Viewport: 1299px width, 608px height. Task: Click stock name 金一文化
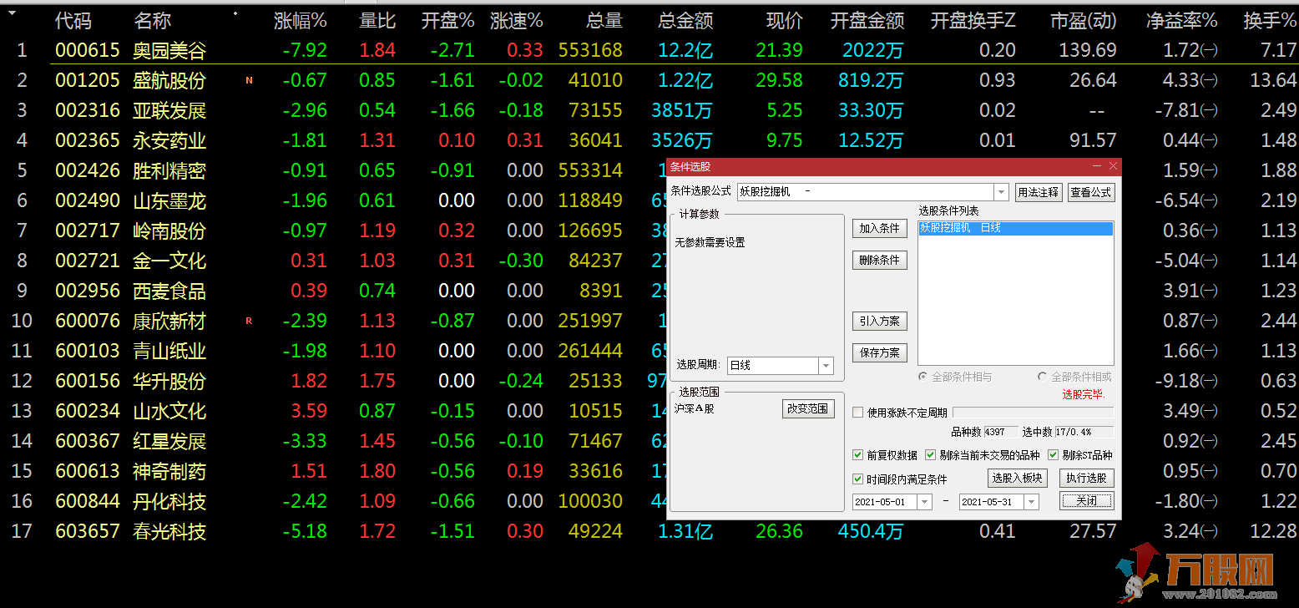pyautogui.click(x=169, y=261)
